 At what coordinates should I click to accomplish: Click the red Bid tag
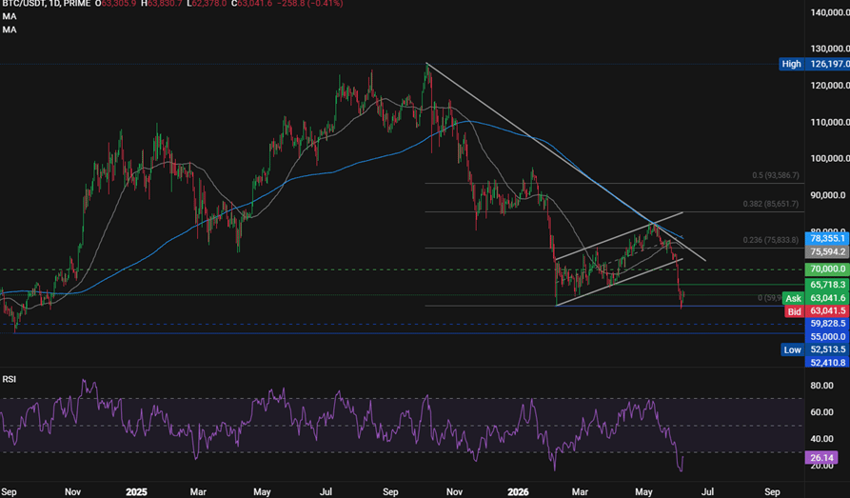pos(794,311)
